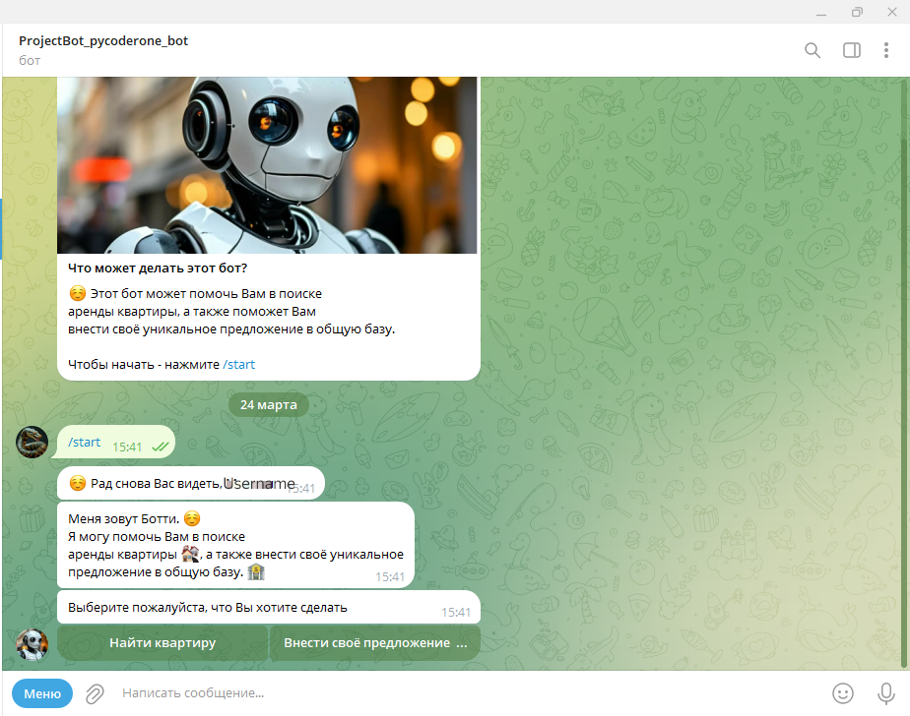Image resolution: width=910 pixels, height=716 pixels.
Task: Open the user avatar next to /start message
Action: click(32, 442)
